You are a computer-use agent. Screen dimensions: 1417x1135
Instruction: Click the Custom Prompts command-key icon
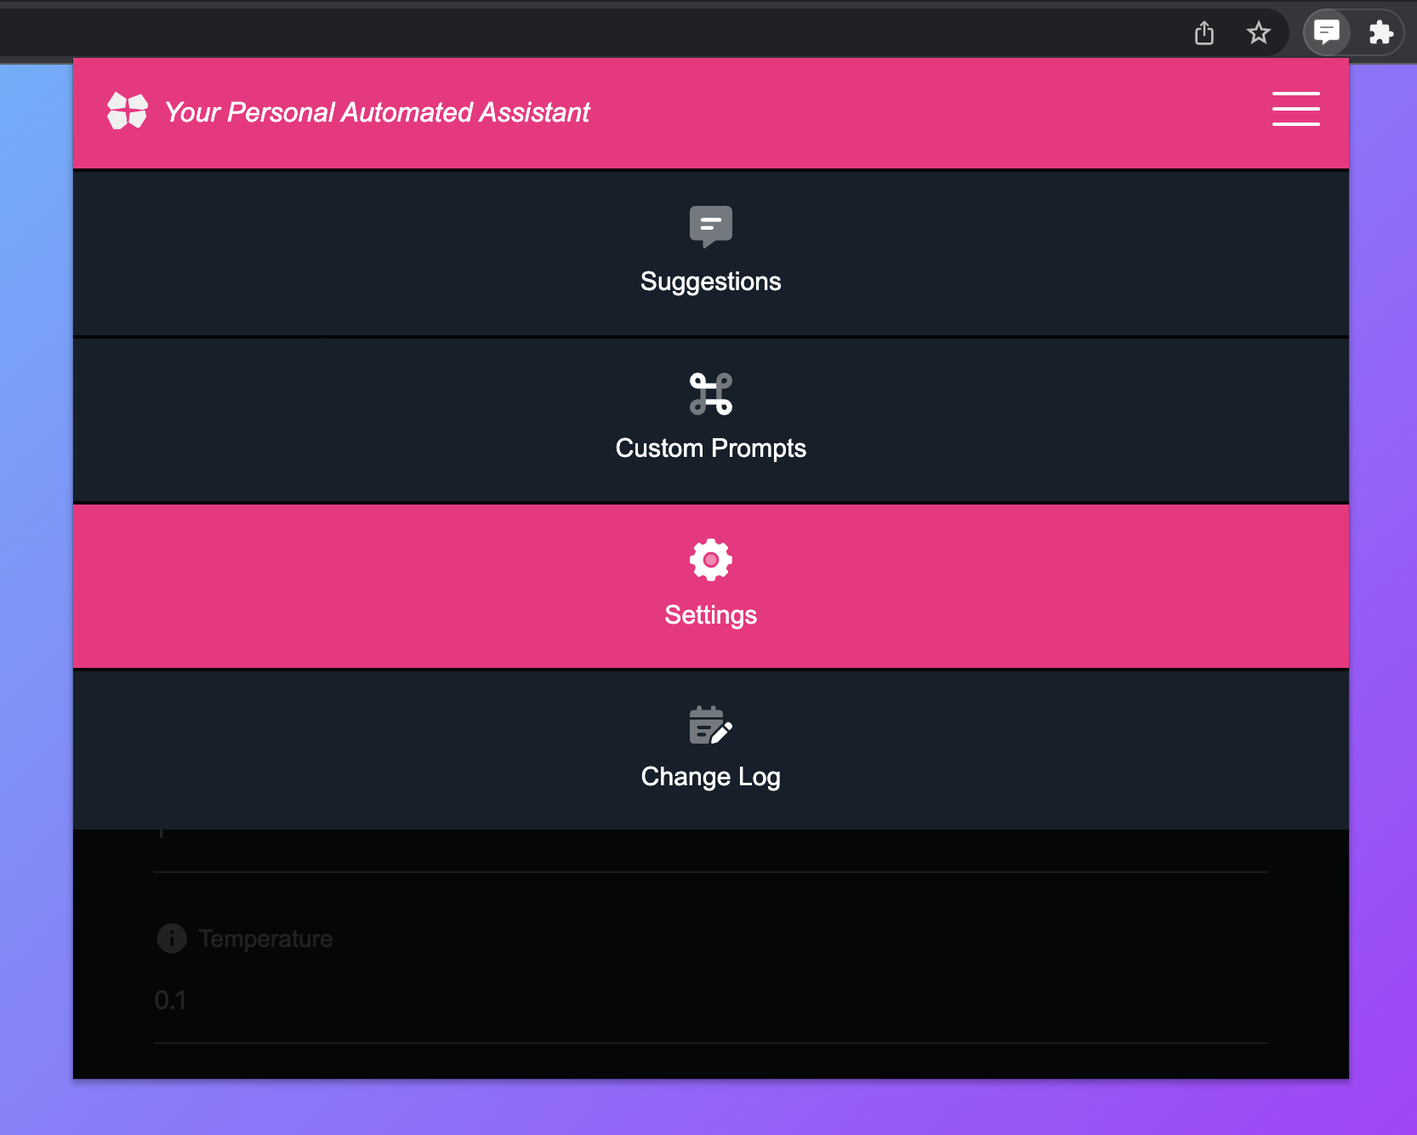(x=710, y=394)
